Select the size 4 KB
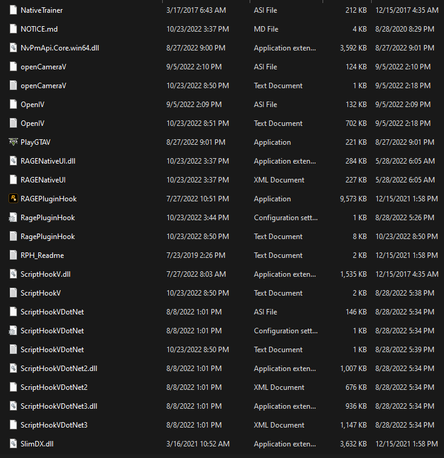The width and height of the screenshot is (444, 458). click(360, 29)
